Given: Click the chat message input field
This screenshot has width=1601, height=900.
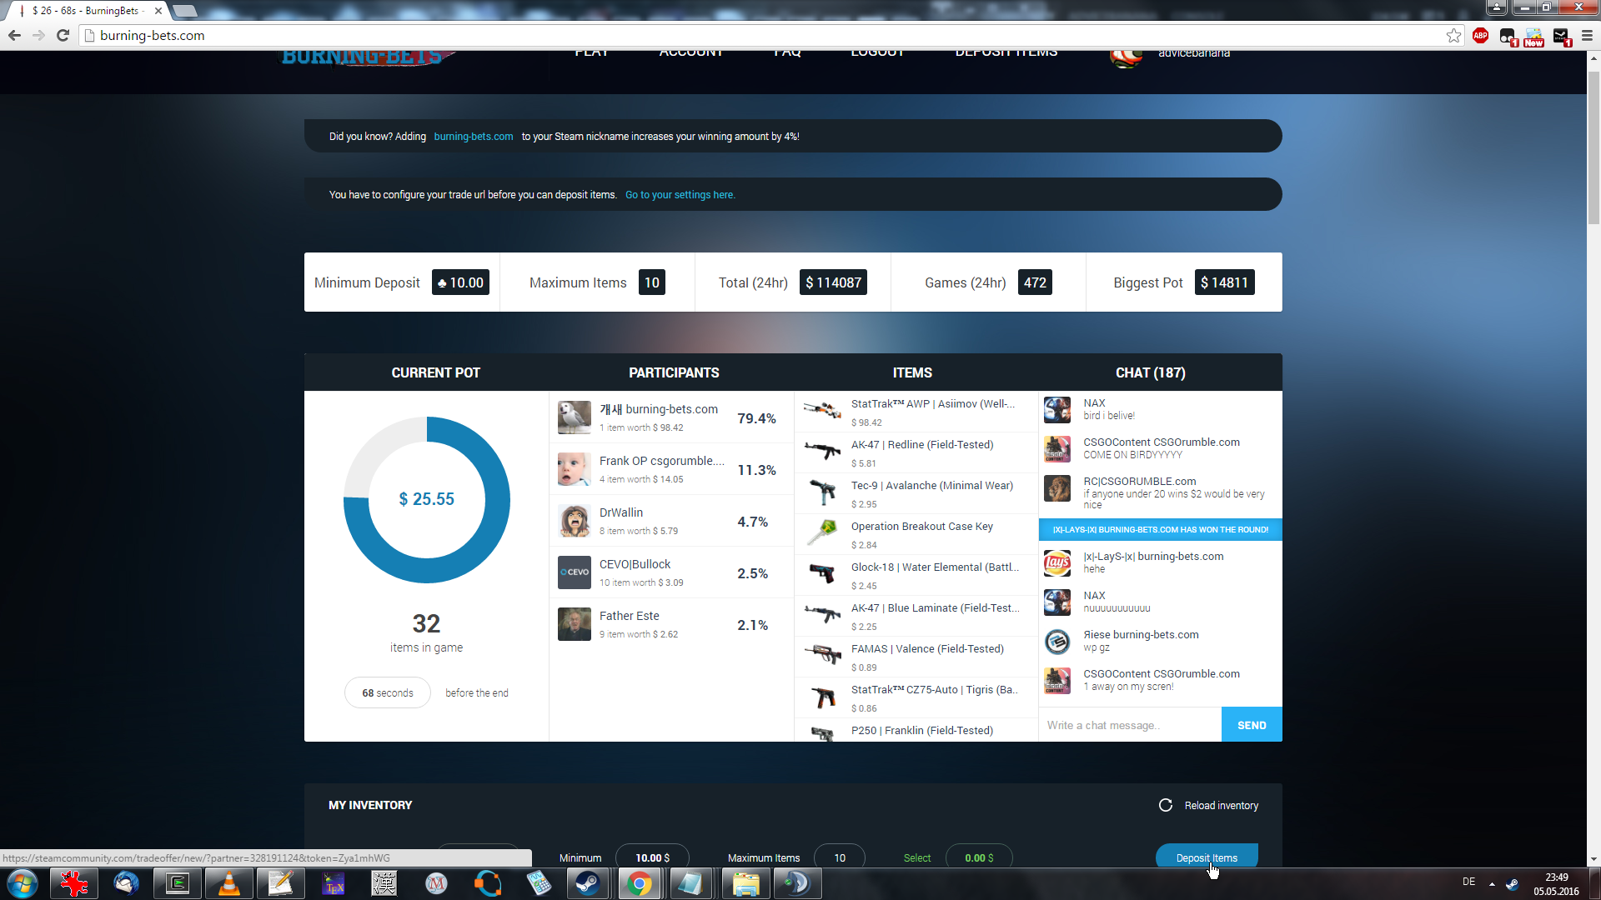Looking at the screenshot, I should click(x=1129, y=725).
